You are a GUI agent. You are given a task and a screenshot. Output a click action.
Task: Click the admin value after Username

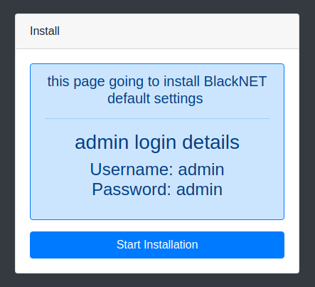coord(201,169)
